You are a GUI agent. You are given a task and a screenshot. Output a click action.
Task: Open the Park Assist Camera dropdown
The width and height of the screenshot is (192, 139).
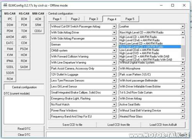[x=114, y=68]
